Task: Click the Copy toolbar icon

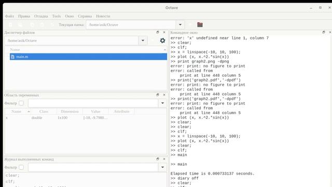Action: pyautogui.click(x=32, y=25)
